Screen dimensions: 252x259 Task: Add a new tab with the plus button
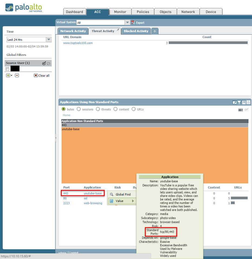click(155, 31)
